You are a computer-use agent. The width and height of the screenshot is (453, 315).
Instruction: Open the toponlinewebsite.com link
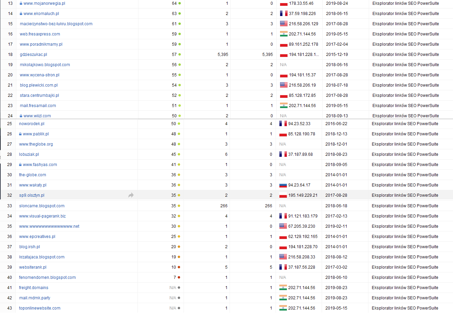point(40,308)
